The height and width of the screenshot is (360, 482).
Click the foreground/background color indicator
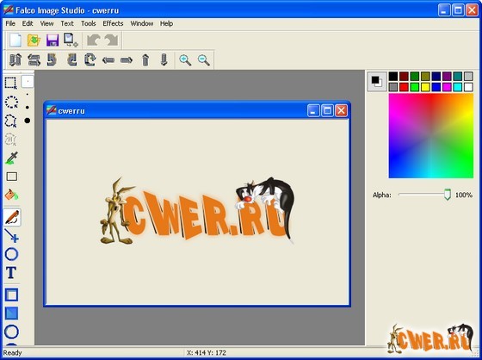pyautogui.click(x=377, y=82)
